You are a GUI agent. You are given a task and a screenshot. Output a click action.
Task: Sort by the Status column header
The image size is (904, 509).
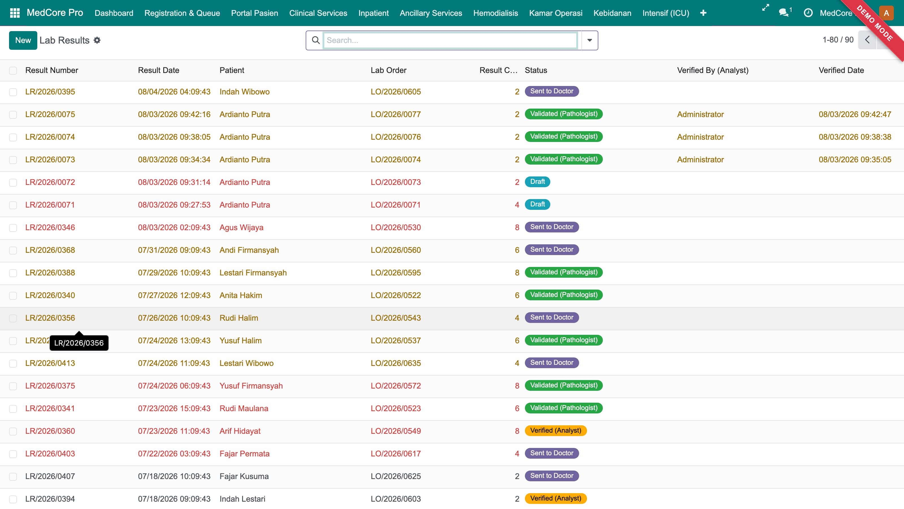pyautogui.click(x=536, y=70)
